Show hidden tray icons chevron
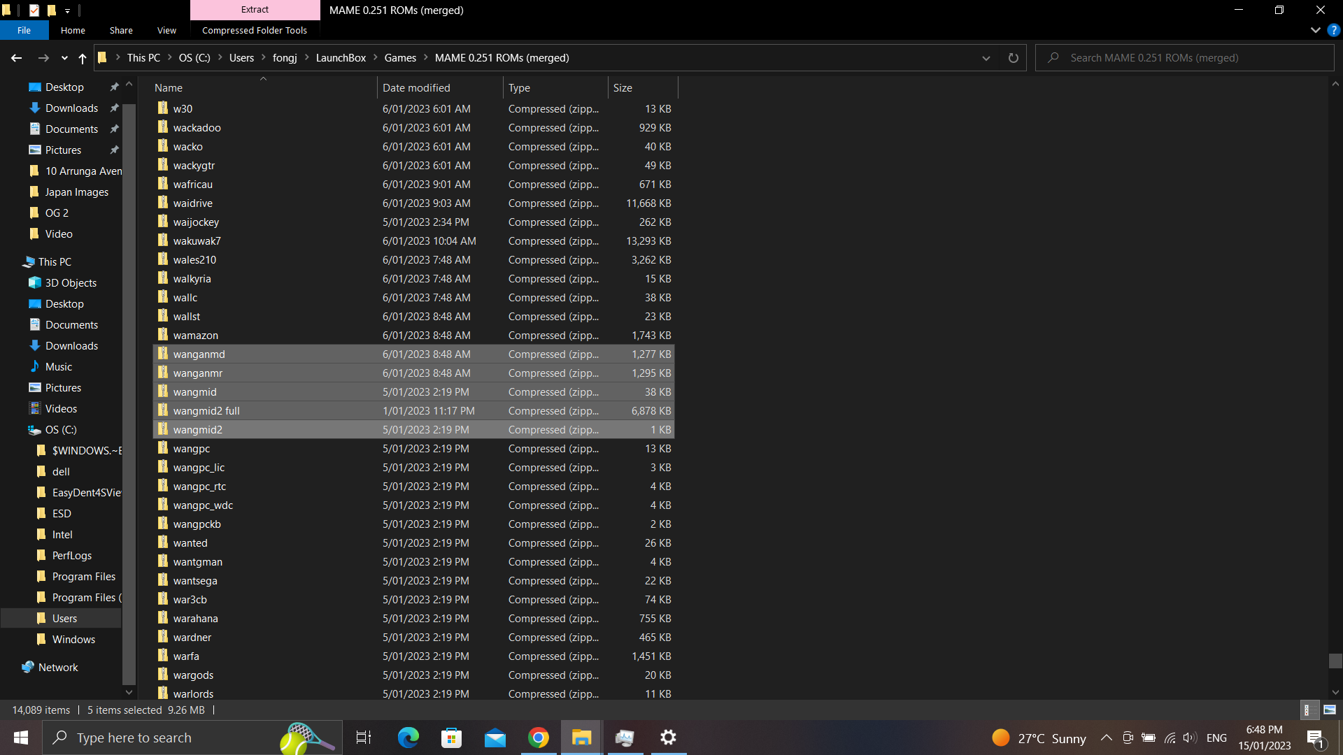The width and height of the screenshot is (1343, 755). point(1106,738)
